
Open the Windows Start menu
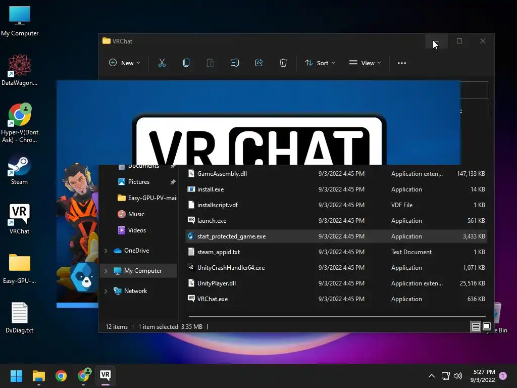tap(16, 376)
